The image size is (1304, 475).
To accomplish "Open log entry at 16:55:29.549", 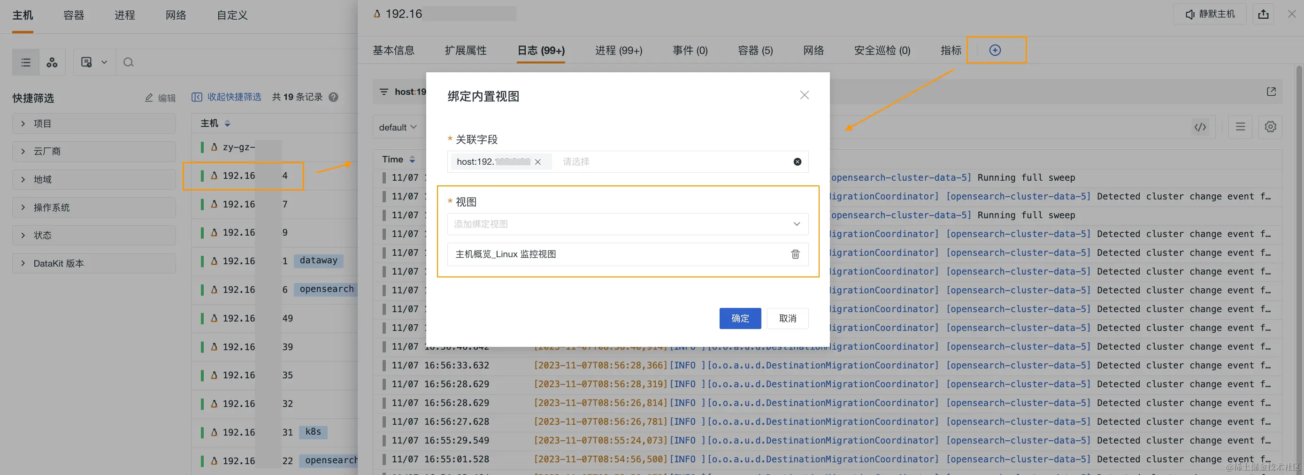I will pos(827,441).
